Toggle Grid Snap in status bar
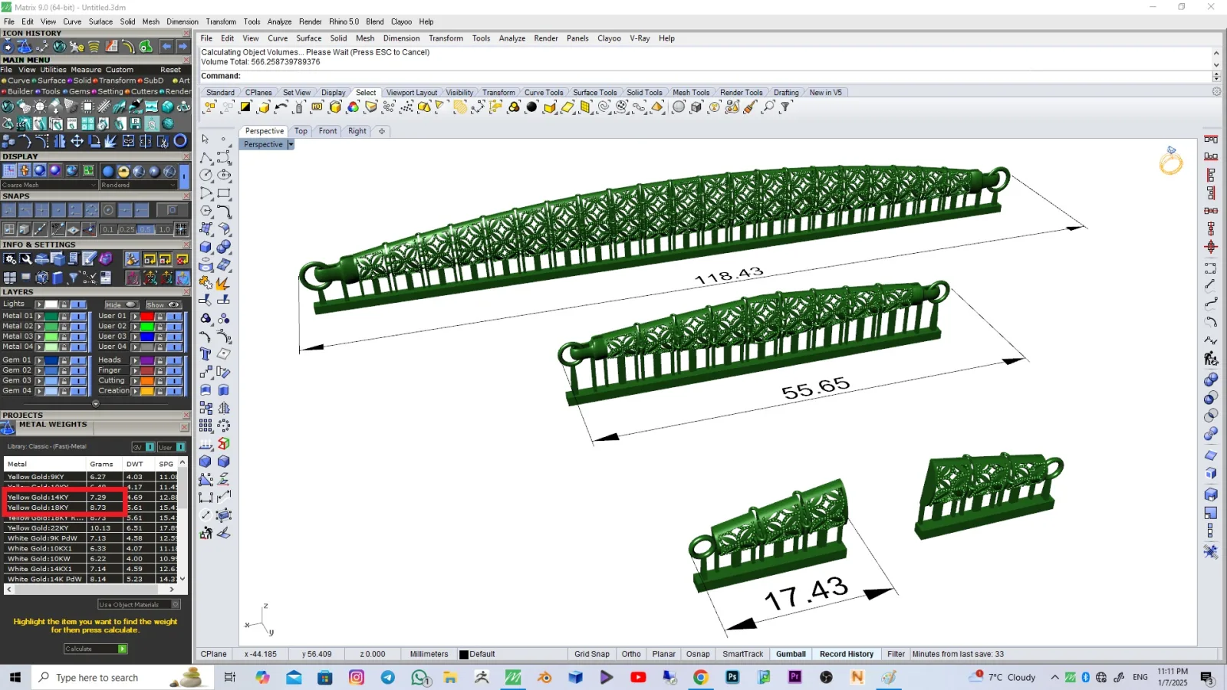Image resolution: width=1227 pixels, height=690 pixels. (x=592, y=654)
